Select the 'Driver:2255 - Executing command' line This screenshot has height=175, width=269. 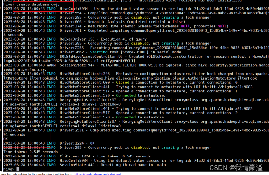click(136, 48)
